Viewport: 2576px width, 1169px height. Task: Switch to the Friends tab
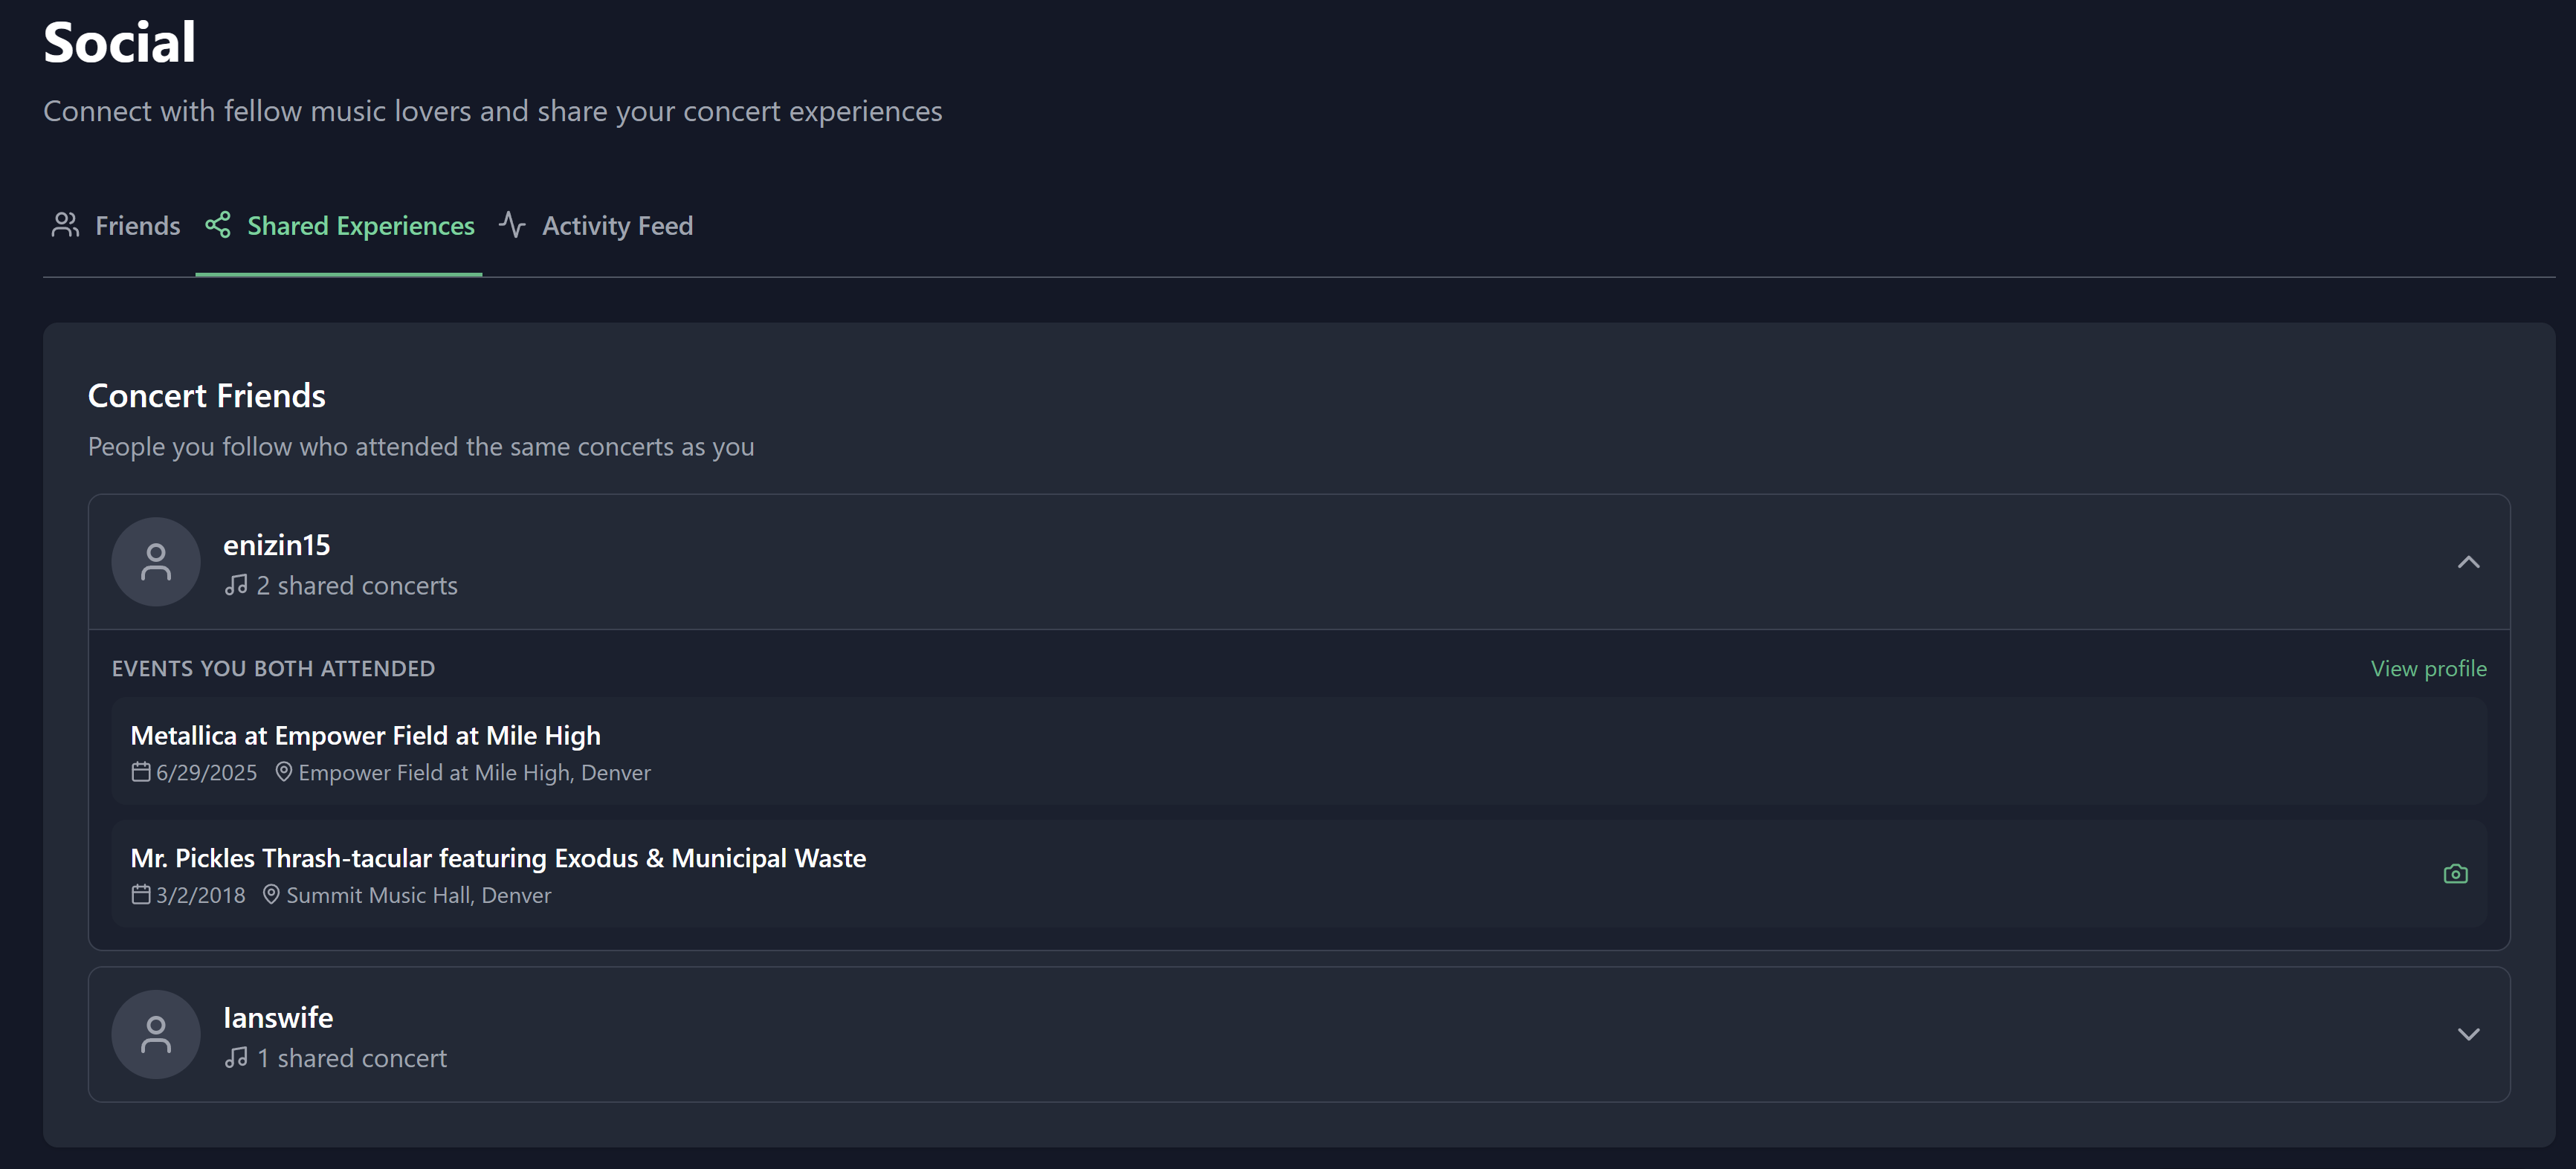[x=116, y=226]
